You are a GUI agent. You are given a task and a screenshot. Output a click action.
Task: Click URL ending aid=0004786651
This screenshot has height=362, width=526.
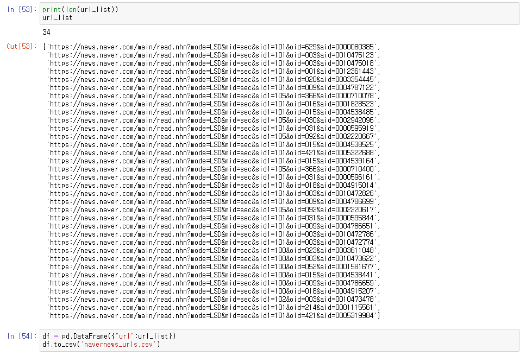pos(212,226)
